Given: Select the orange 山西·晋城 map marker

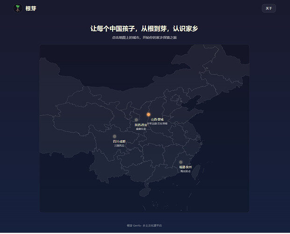Looking at the screenshot, I should [148, 115].
